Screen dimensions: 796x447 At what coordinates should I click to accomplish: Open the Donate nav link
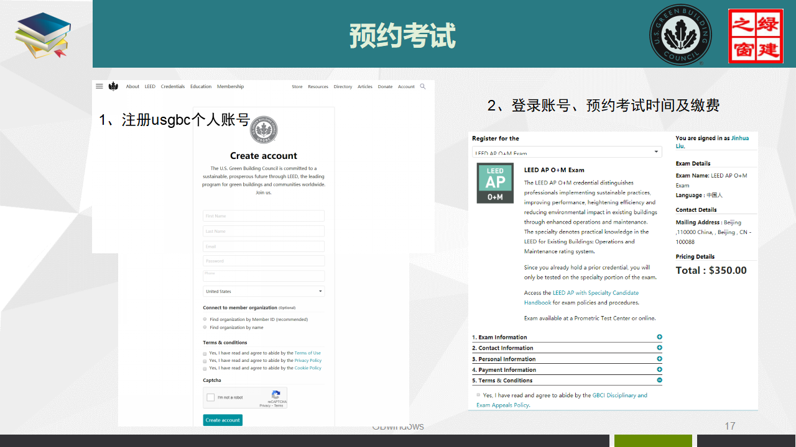click(x=385, y=87)
